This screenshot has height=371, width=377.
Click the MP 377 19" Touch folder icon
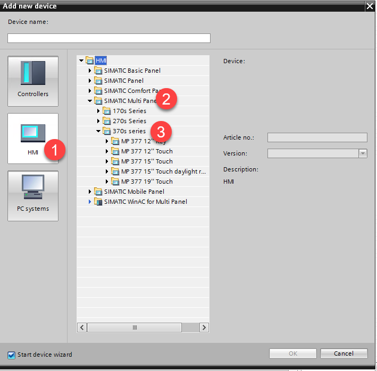[115, 182]
